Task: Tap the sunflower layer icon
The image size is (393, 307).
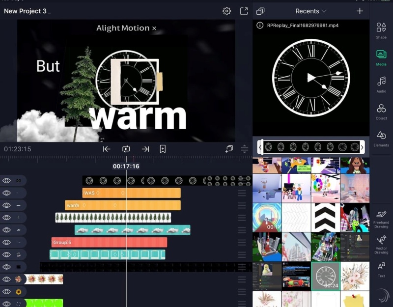Action: 18,292
